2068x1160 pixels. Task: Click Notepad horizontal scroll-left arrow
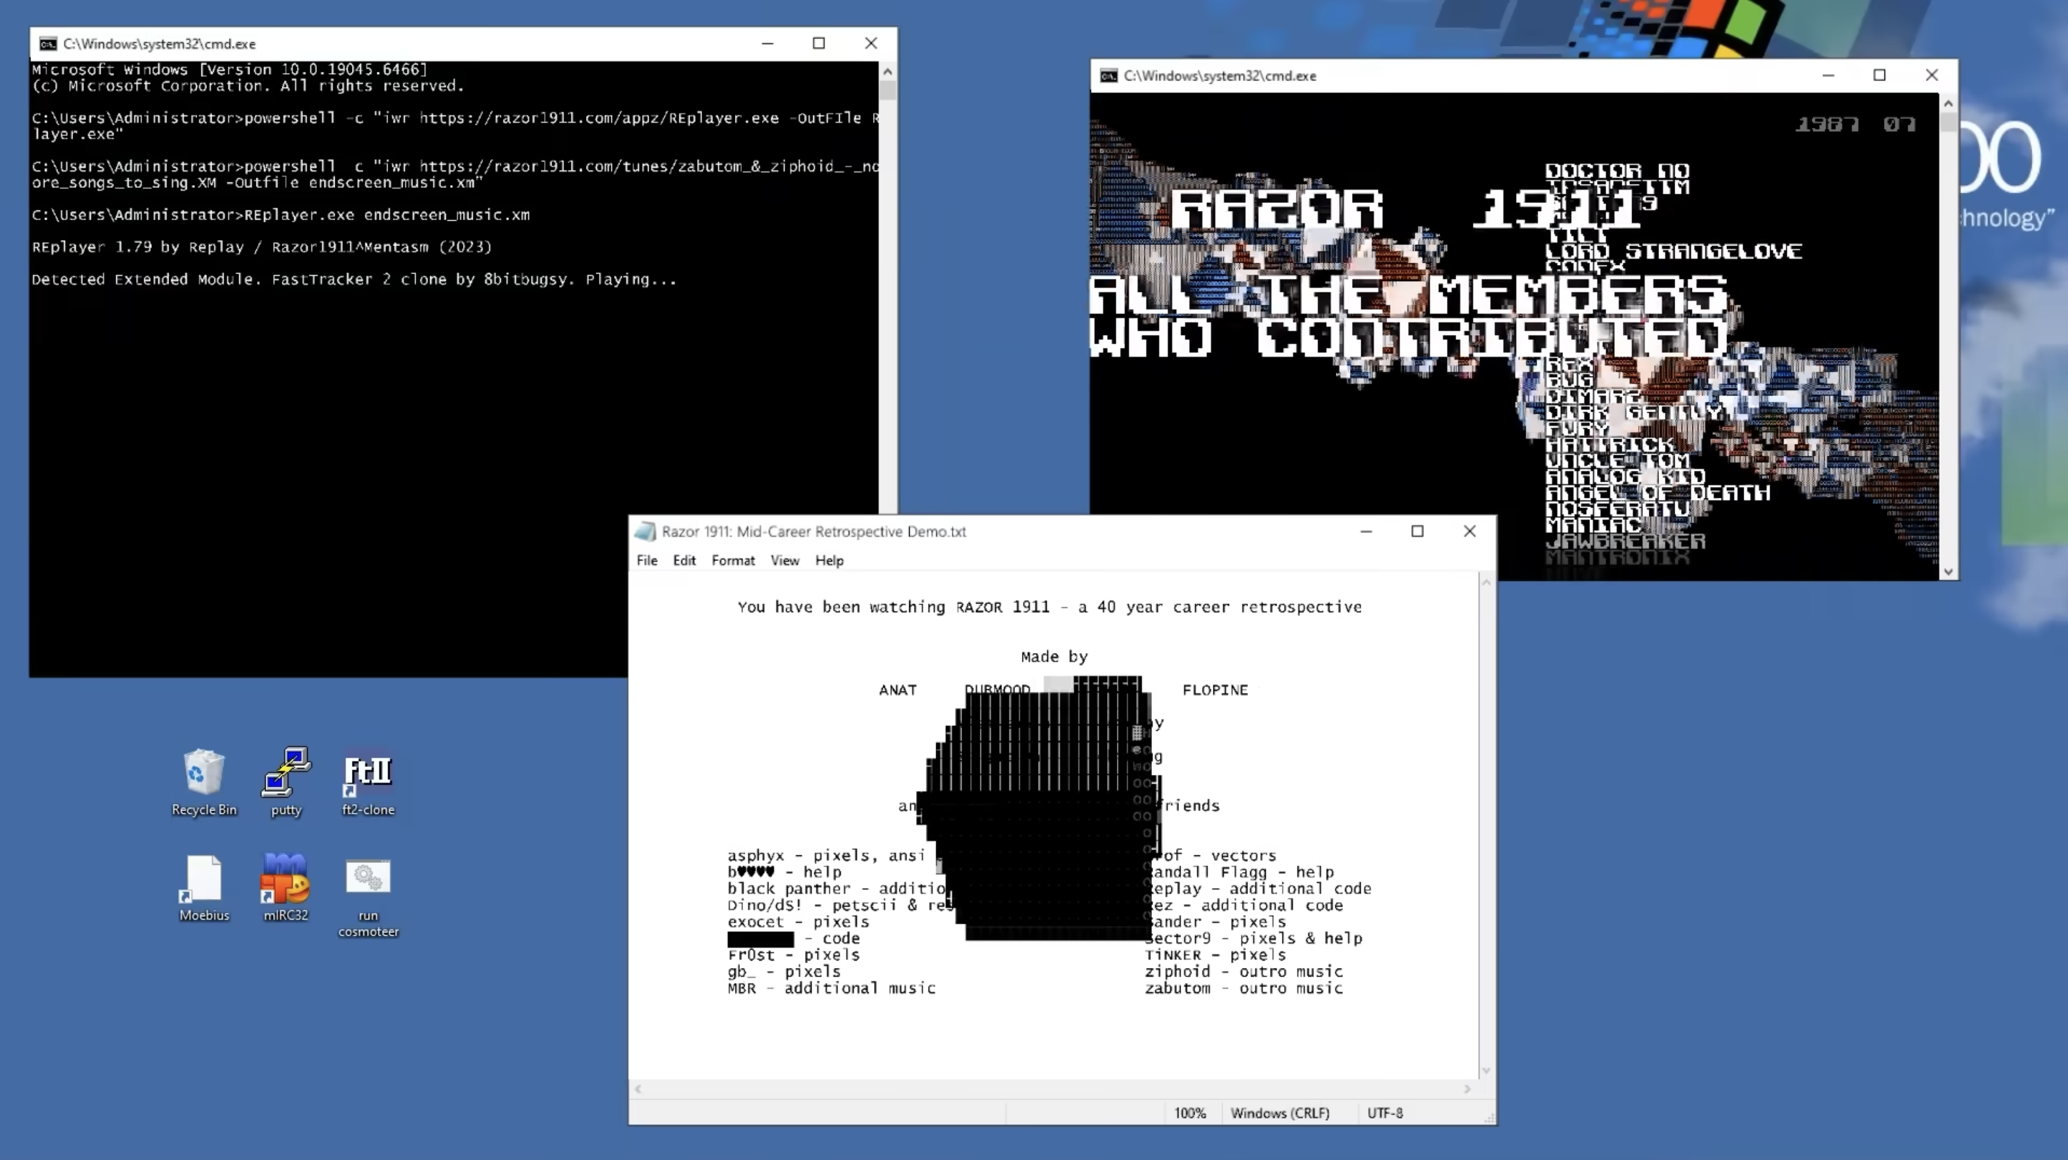[638, 1089]
